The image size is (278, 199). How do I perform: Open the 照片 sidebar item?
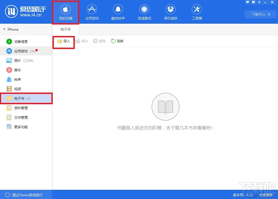18,60
